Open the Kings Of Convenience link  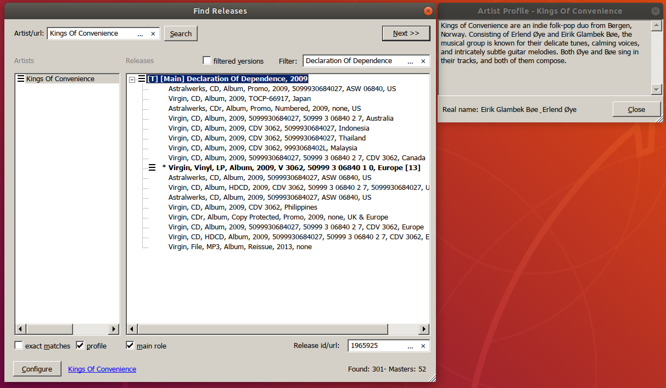[x=102, y=369]
